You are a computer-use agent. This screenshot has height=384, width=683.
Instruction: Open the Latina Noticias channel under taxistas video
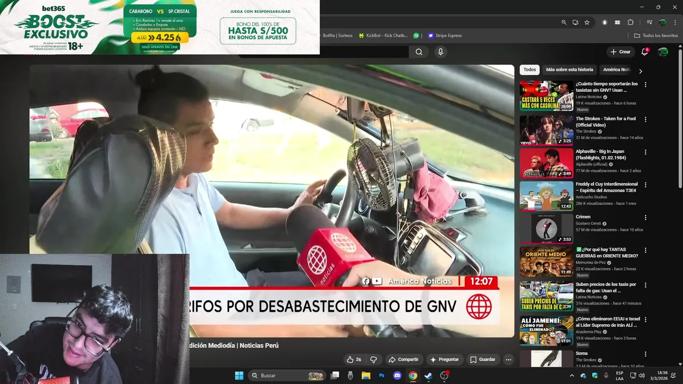point(589,97)
